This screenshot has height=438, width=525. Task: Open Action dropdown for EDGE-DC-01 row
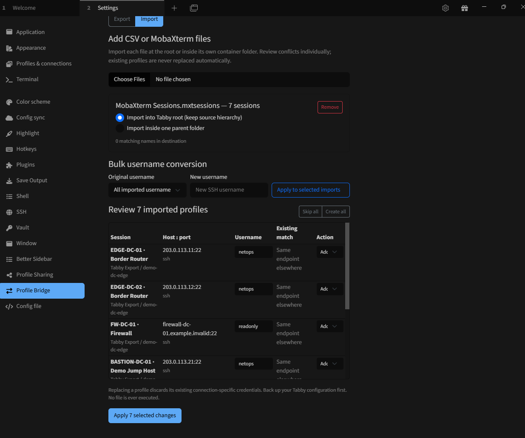(x=329, y=252)
